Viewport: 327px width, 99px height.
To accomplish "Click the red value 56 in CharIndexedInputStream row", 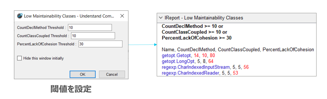I will [x=246, y=67].
